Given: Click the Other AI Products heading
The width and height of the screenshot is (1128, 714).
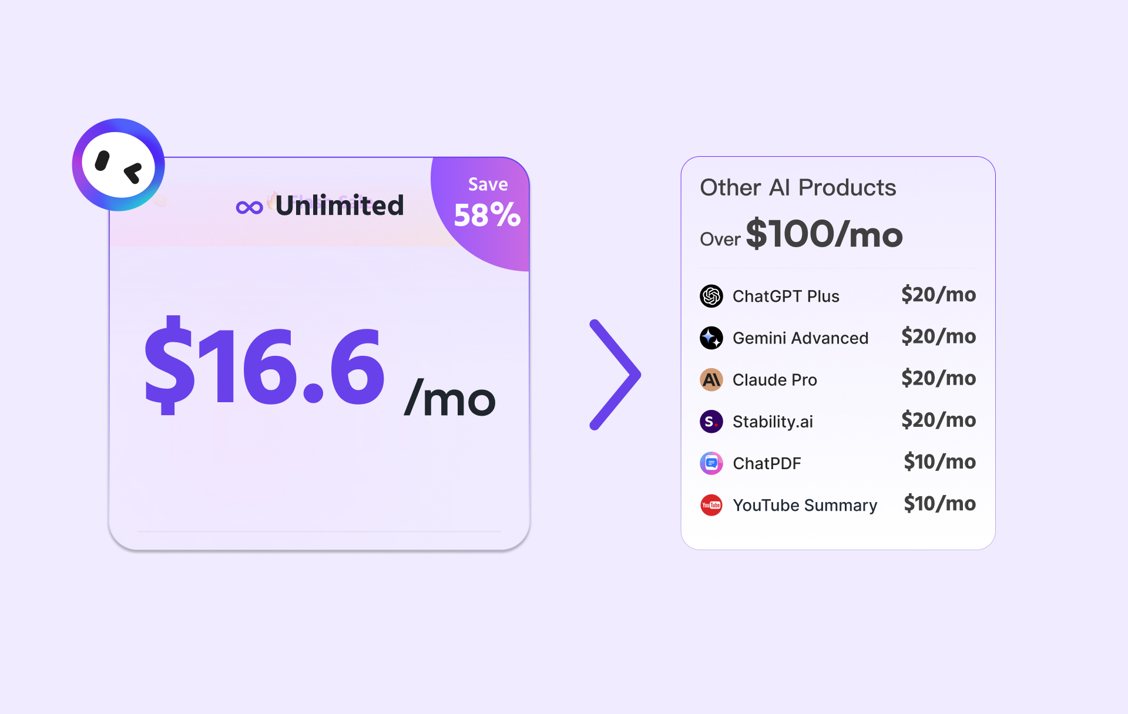Looking at the screenshot, I should point(798,188).
